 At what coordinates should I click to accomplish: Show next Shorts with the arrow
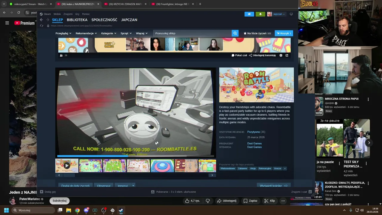[x=369, y=143]
